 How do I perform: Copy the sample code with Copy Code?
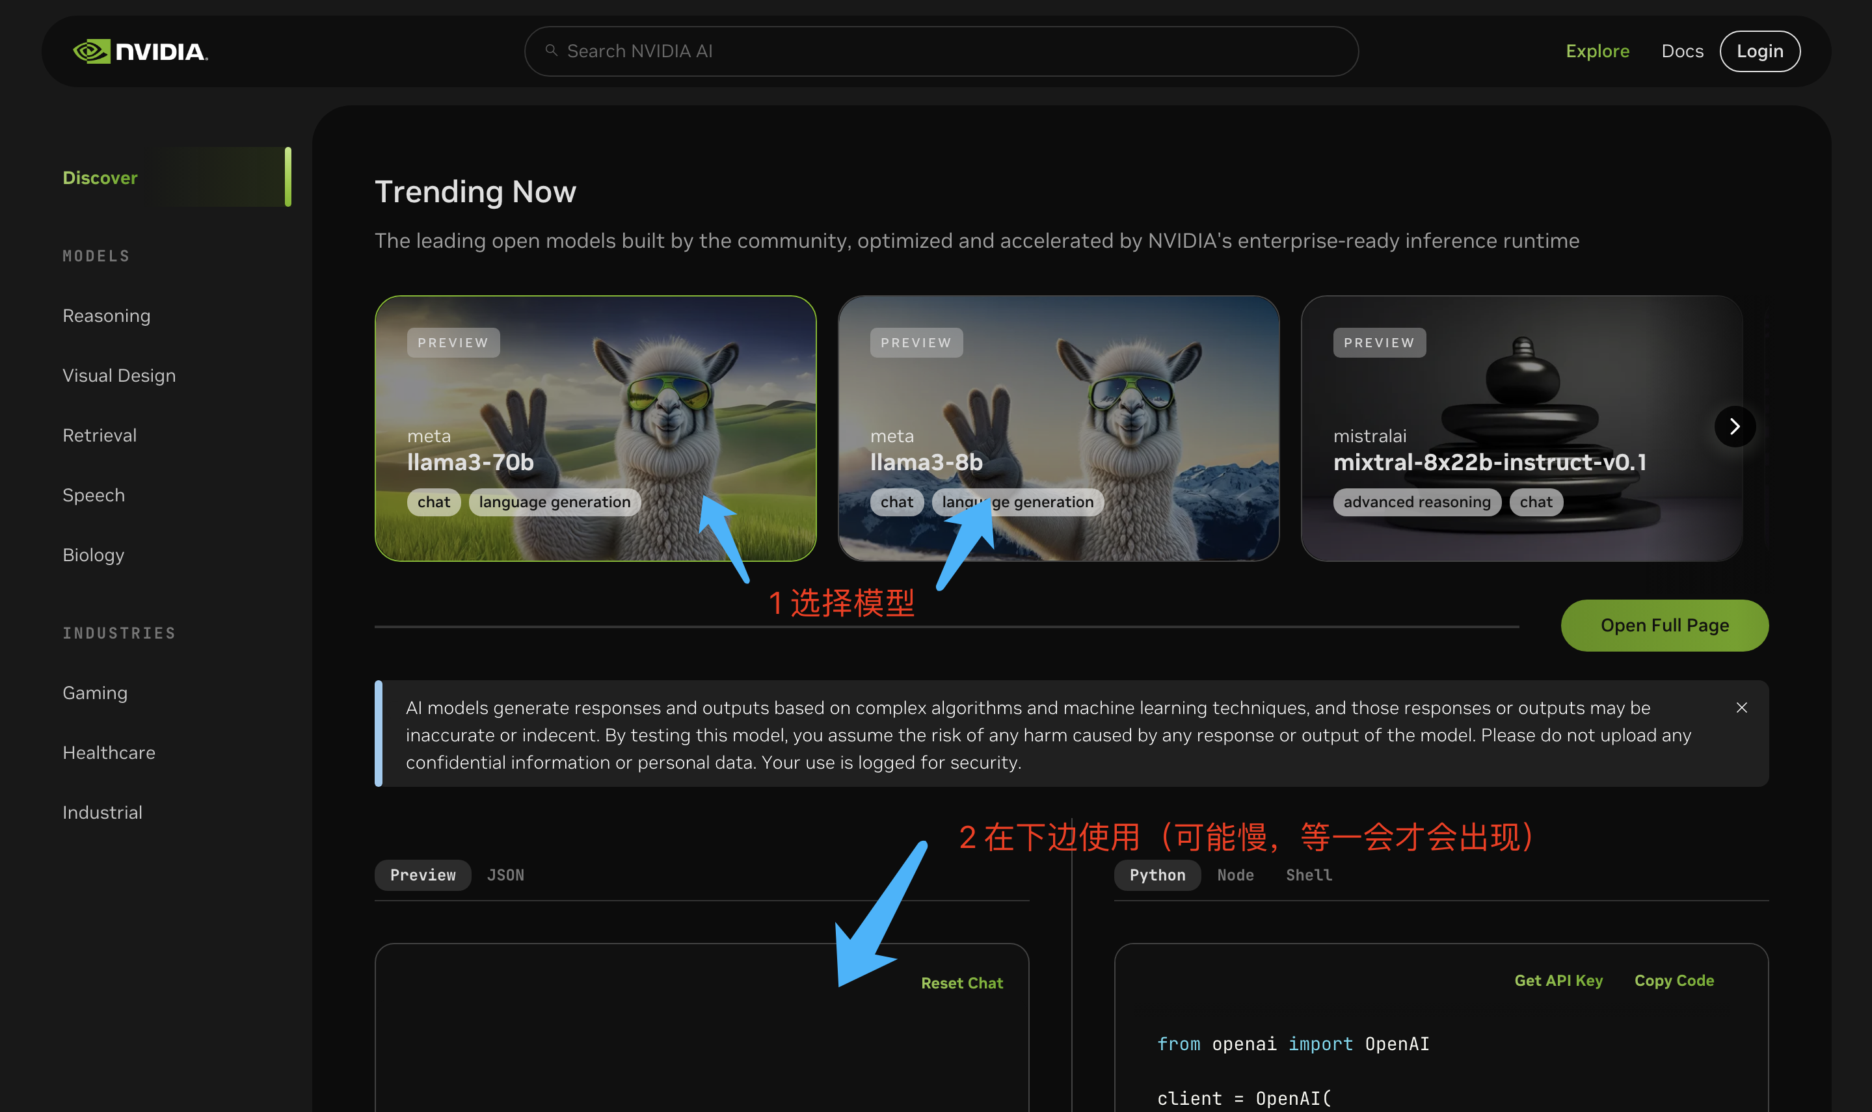[x=1674, y=980]
